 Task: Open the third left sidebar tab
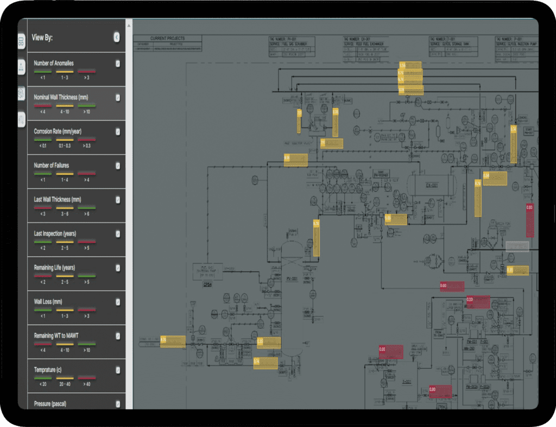[x=22, y=93]
